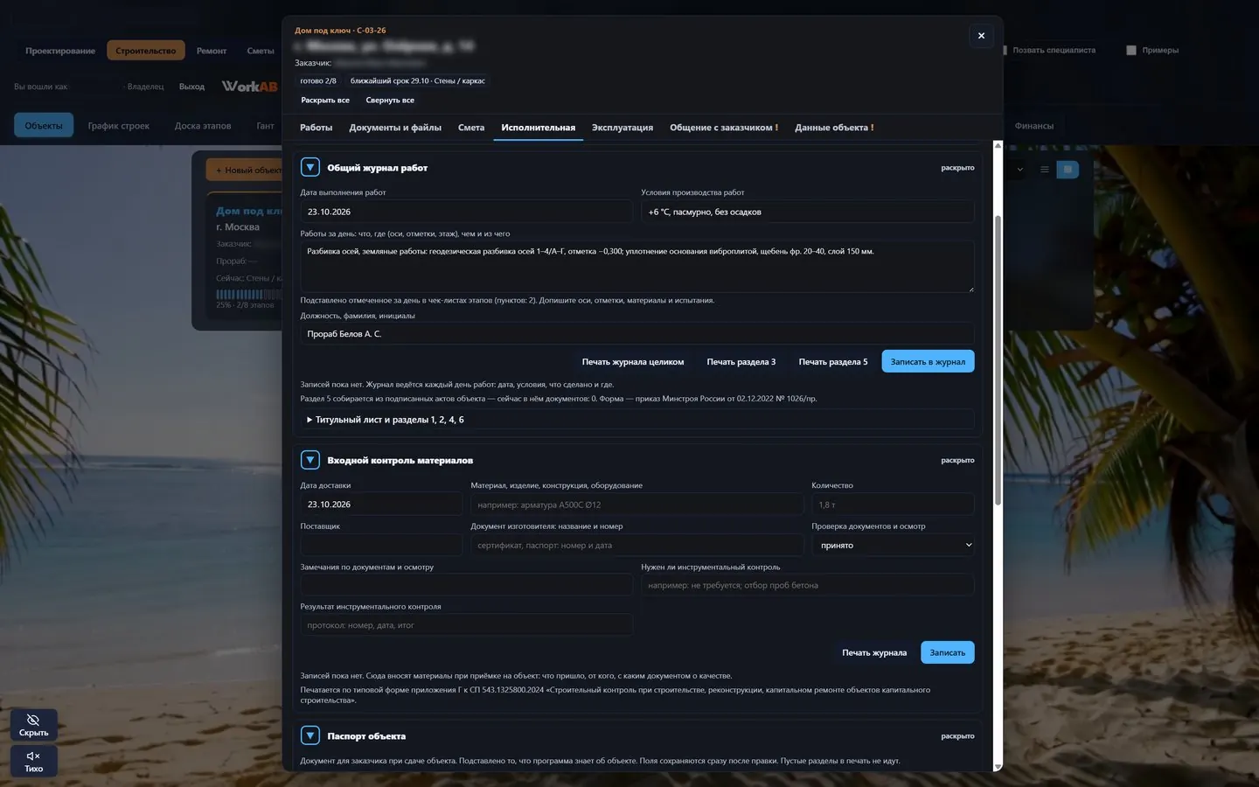Open the sort dropdown chevron behind the modal

pyautogui.click(x=1019, y=170)
